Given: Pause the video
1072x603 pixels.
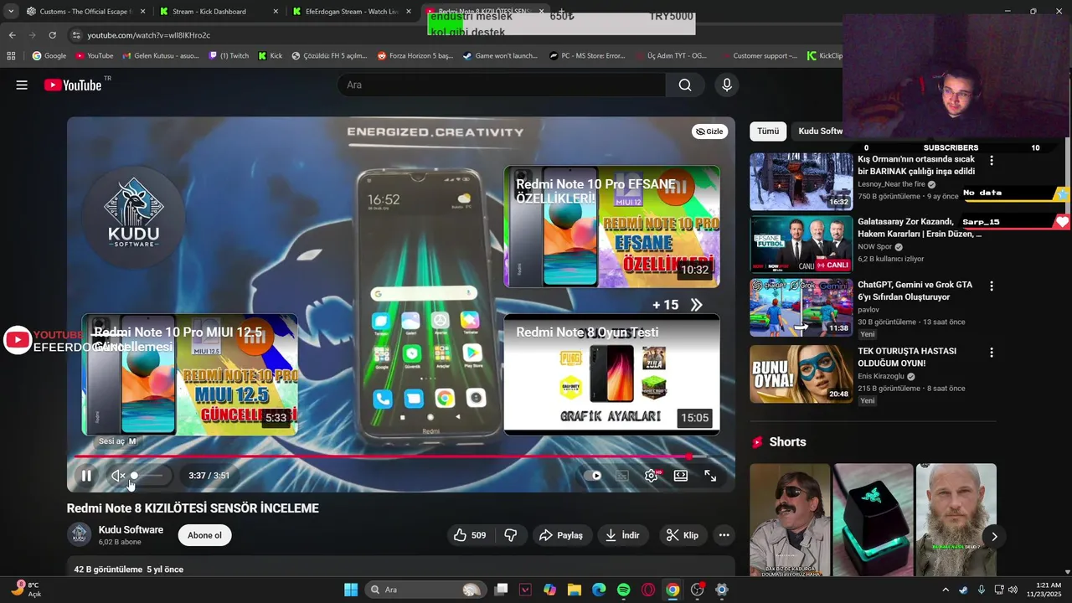Looking at the screenshot, I should click(x=86, y=476).
